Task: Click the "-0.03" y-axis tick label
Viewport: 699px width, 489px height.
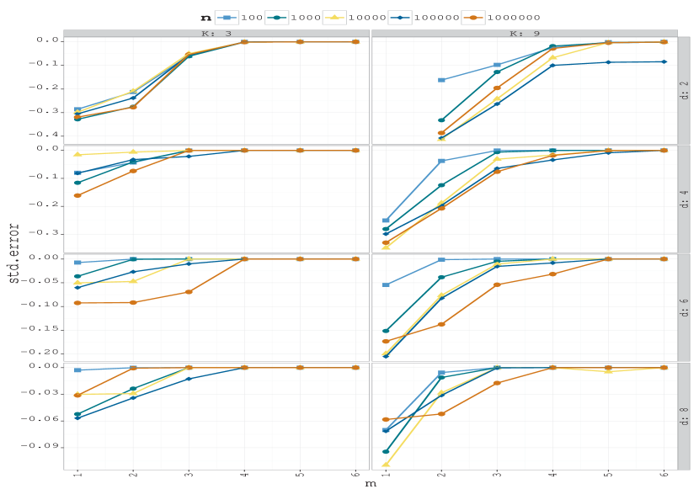Action: tap(40, 392)
